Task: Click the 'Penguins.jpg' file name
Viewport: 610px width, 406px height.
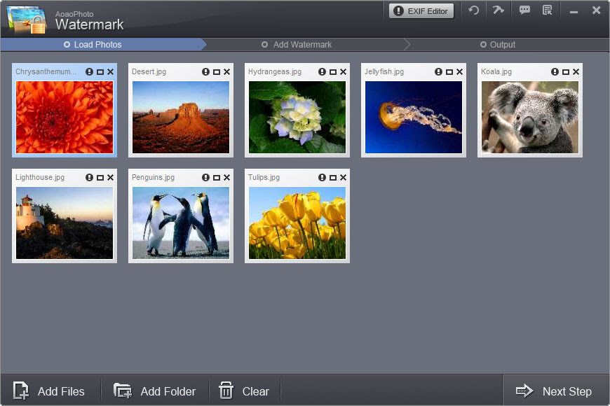Action: click(x=153, y=178)
